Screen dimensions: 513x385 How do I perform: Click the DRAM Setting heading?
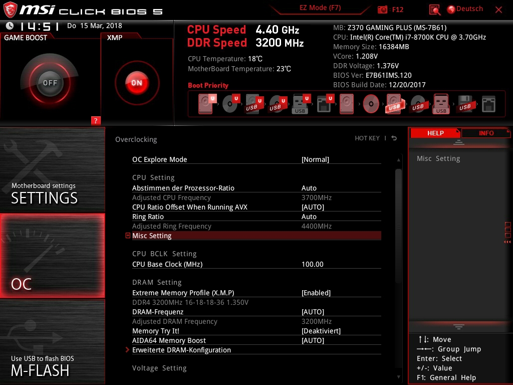157,282
